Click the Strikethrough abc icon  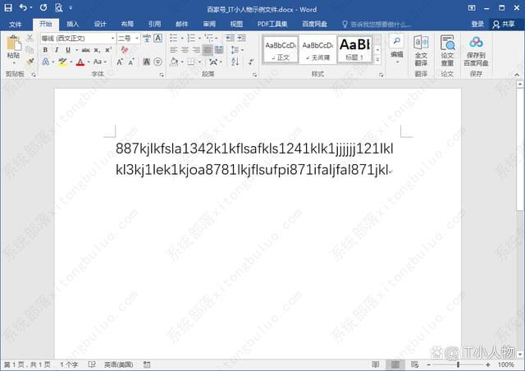(85, 50)
